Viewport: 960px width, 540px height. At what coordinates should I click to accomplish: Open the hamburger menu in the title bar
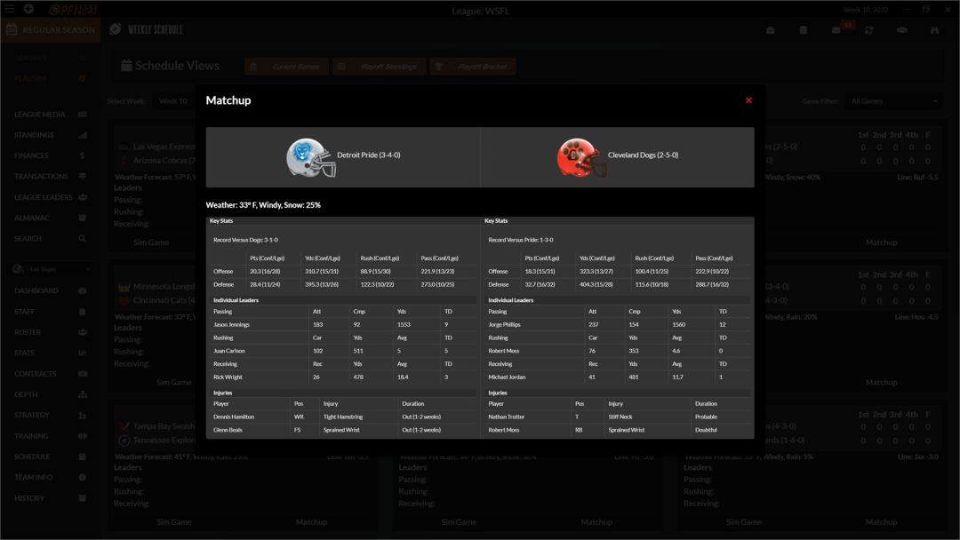(x=10, y=9)
